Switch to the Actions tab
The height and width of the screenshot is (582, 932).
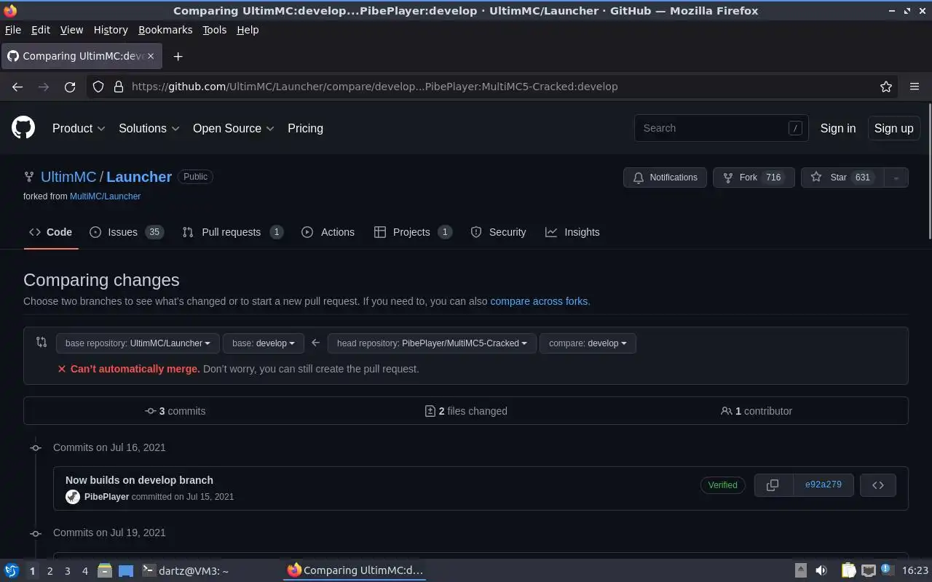(328, 232)
